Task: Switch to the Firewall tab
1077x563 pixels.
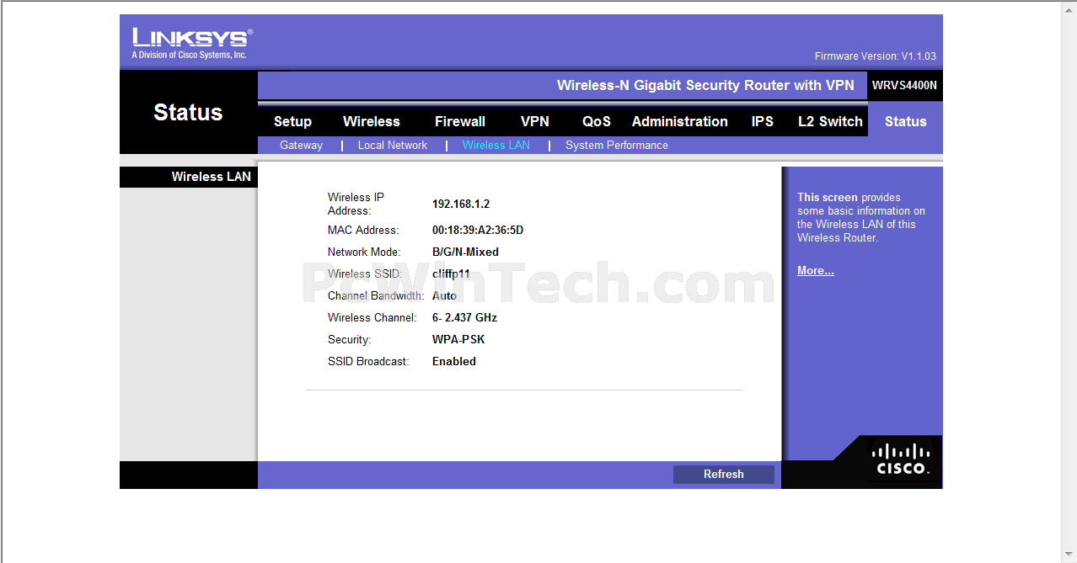Action: (460, 121)
